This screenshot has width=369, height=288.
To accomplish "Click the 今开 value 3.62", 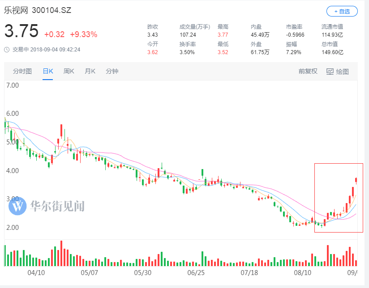I will (x=153, y=52).
